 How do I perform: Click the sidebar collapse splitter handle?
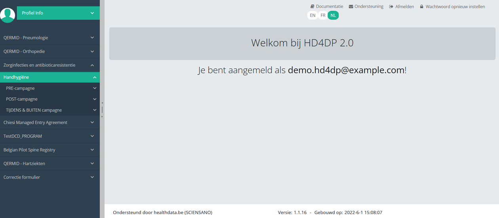(102, 110)
